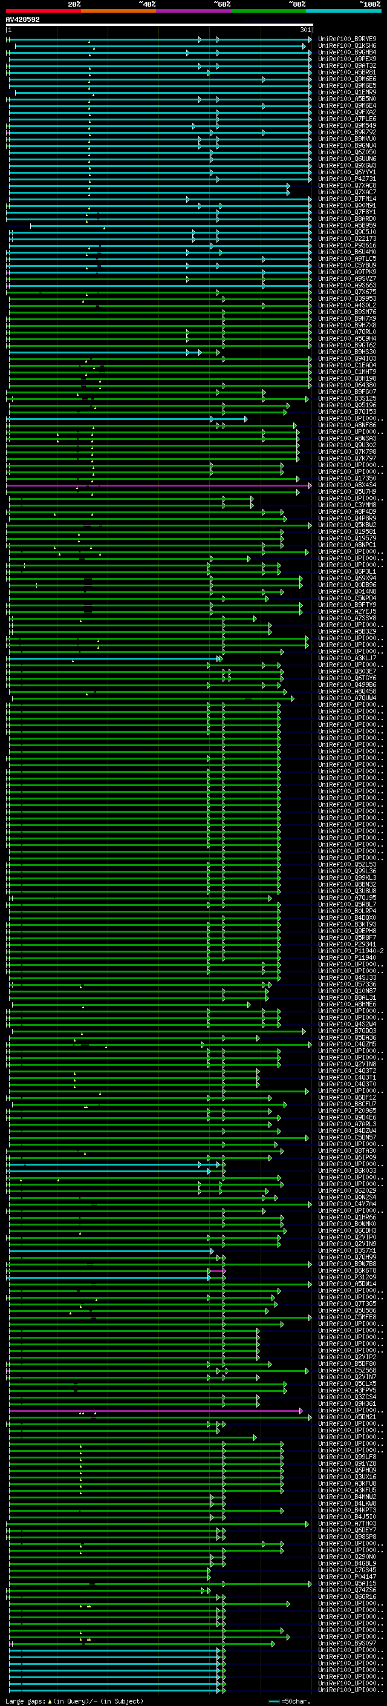
Task: Open UniRef100_B3S7X1
Action: click(x=347, y=1251)
